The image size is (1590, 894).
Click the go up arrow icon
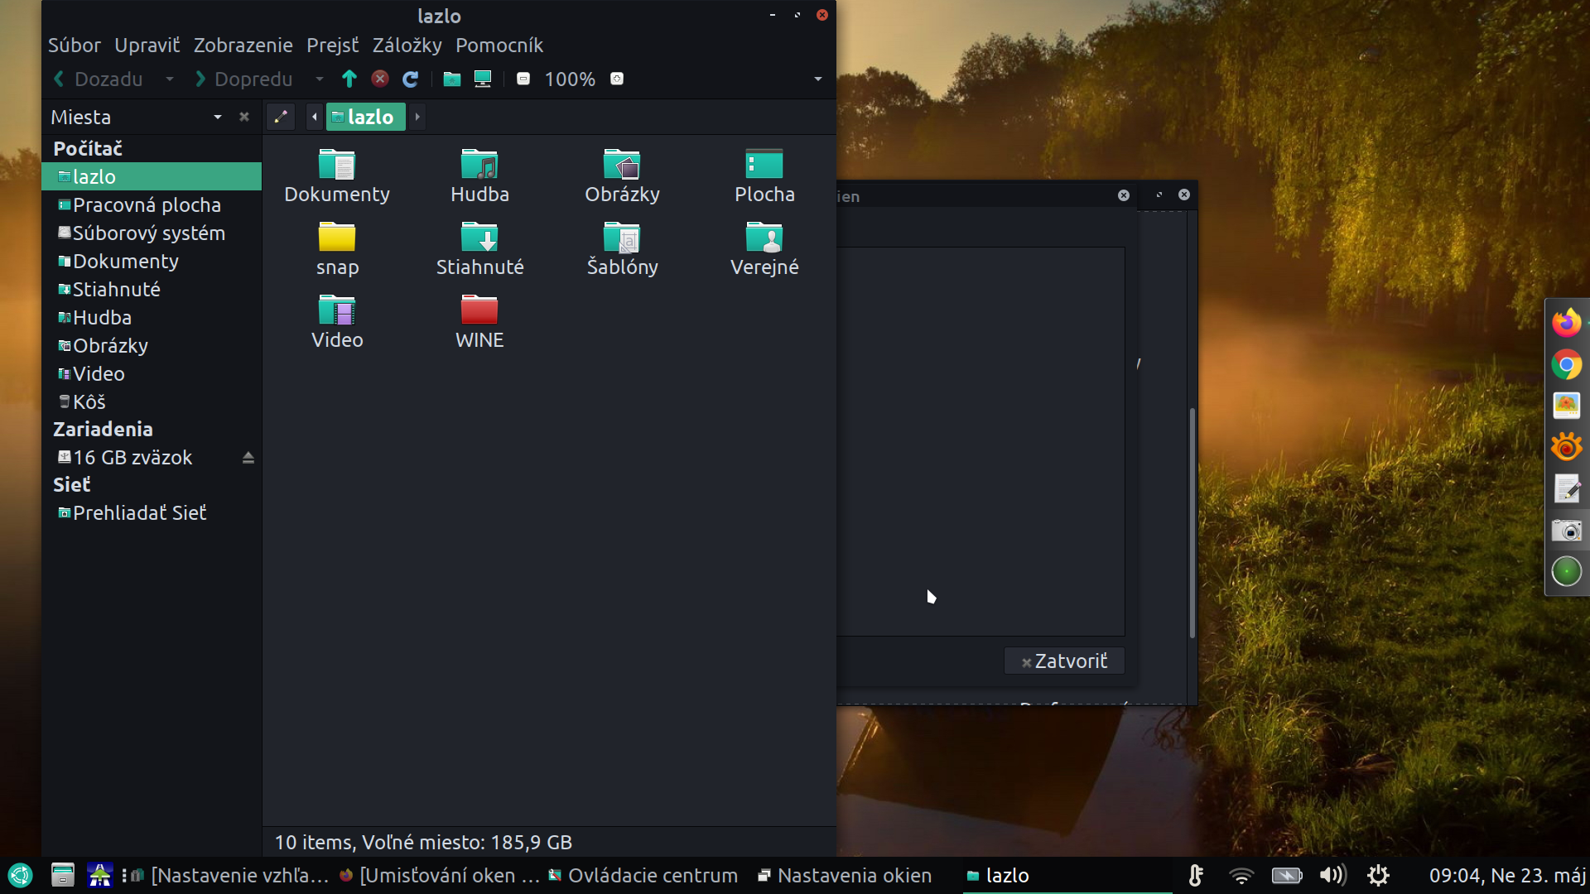pos(349,79)
